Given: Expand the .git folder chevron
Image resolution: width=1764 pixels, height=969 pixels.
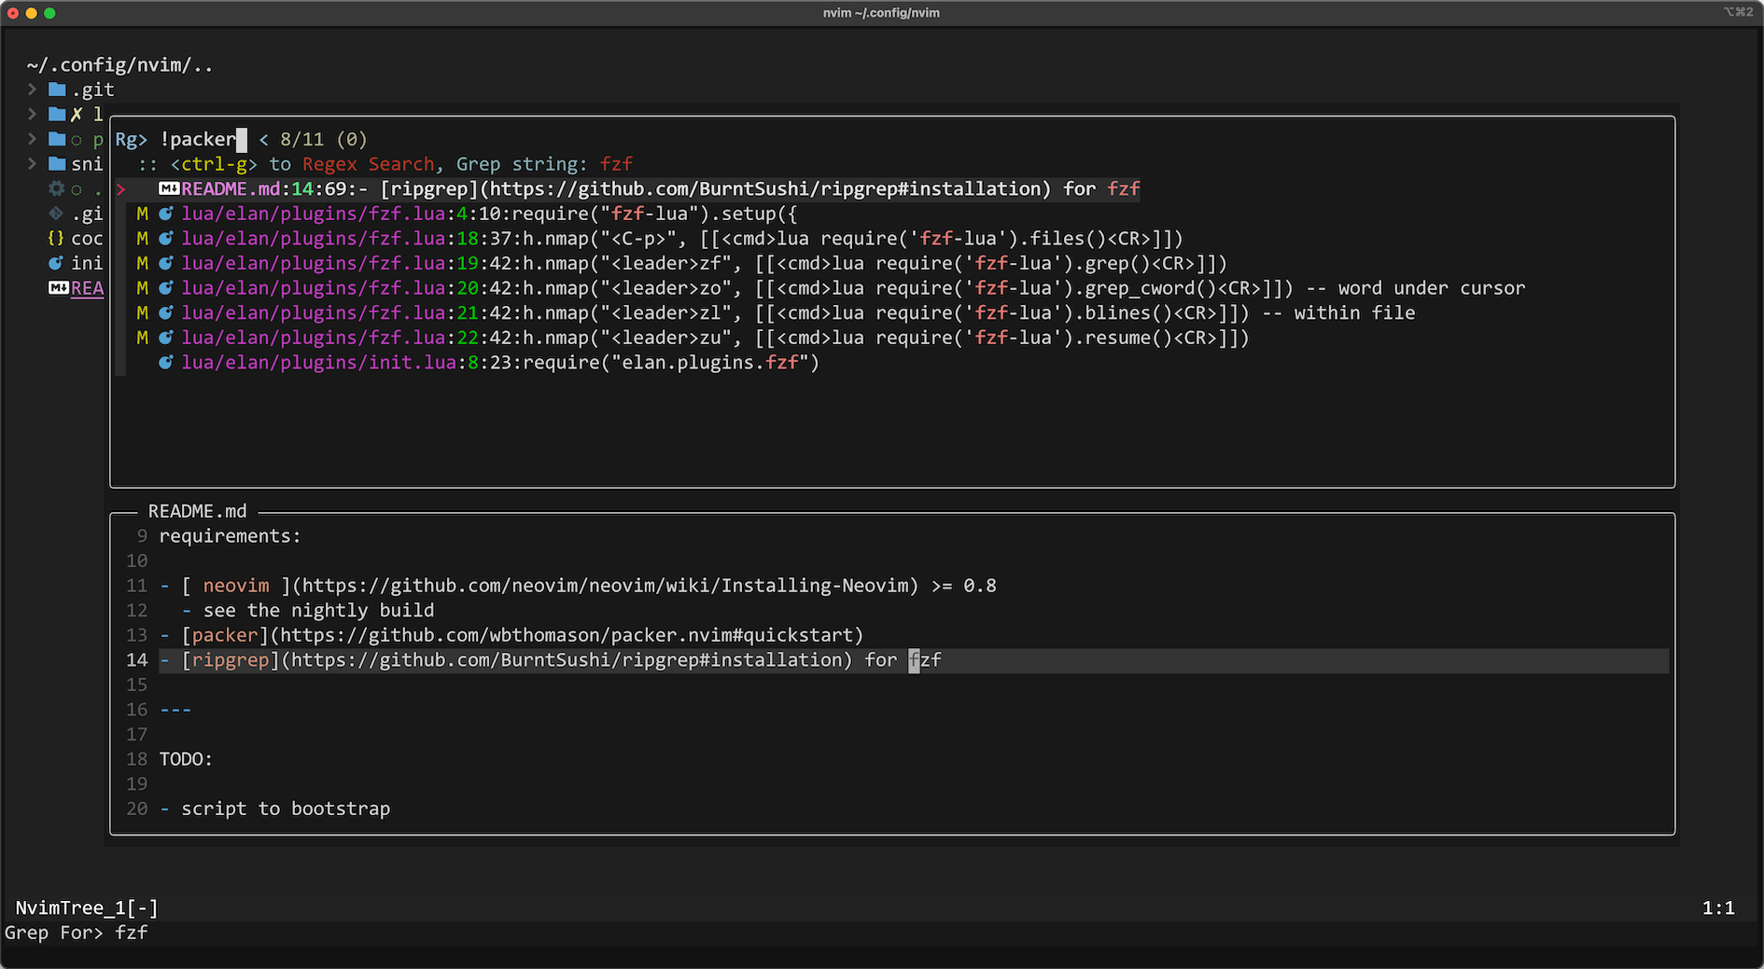Looking at the screenshot, I should 32,90.
